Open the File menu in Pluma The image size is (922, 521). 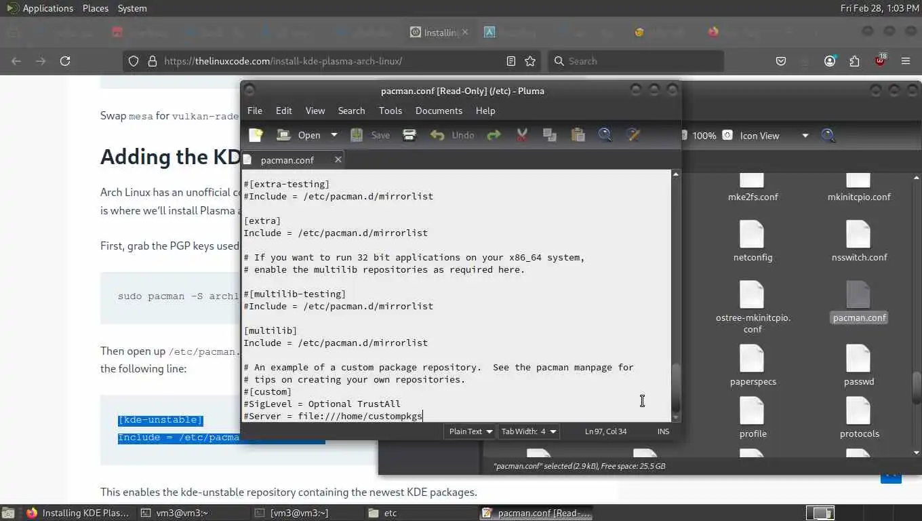point(255,111)
